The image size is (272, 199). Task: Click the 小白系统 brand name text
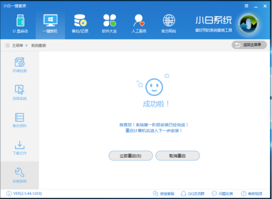(x=214, y=20)
